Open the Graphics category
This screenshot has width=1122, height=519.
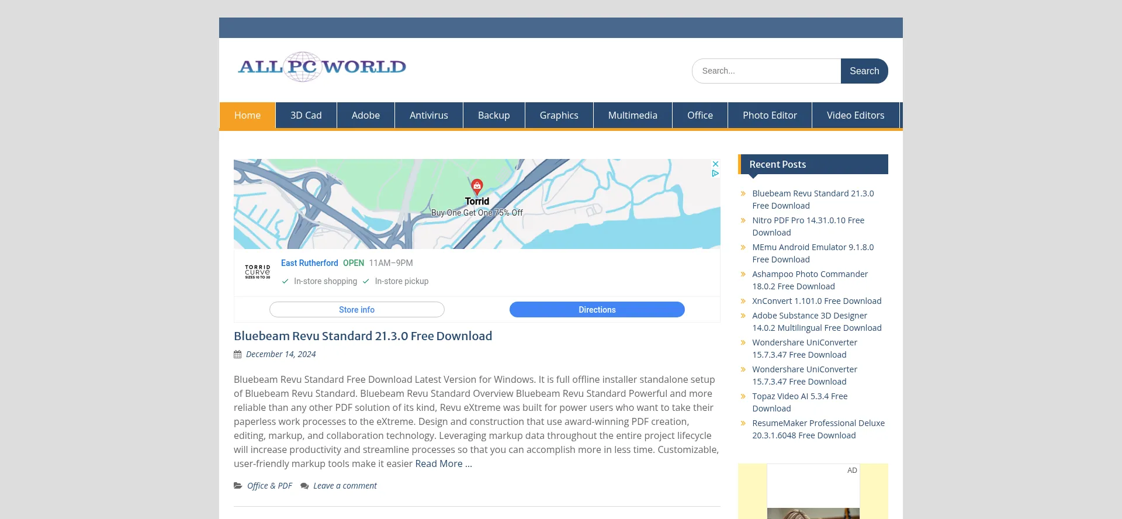(559, 115)
